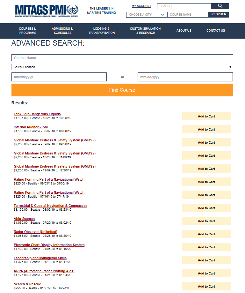This screenshot has width=245, height=293.
Task: Open Tank Ship Dangerous Liquids course link
Action: 37,114
